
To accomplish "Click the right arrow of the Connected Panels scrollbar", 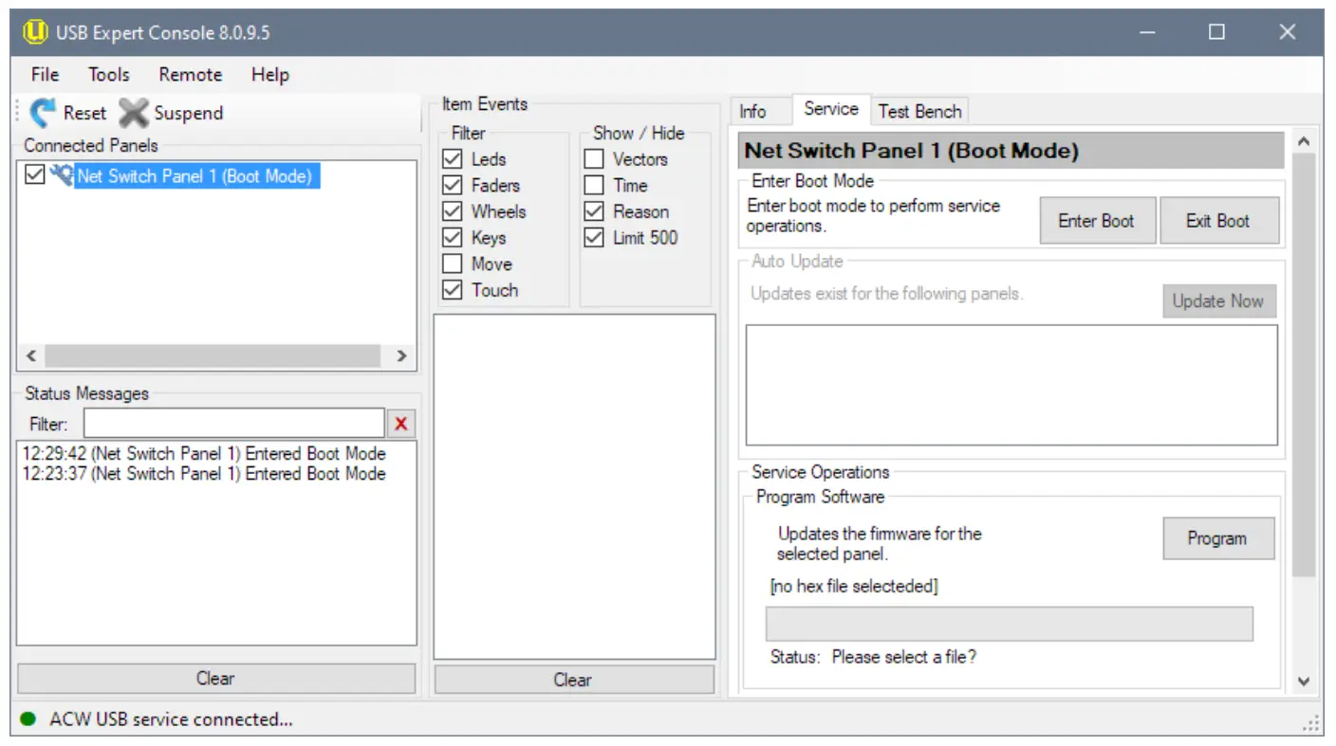I will click(x=401, y=356).
